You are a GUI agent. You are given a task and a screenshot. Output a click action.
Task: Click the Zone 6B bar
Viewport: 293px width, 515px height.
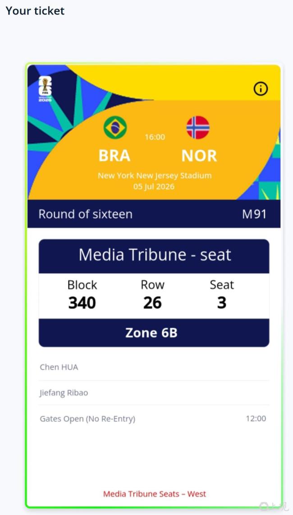tap(154, 333)
